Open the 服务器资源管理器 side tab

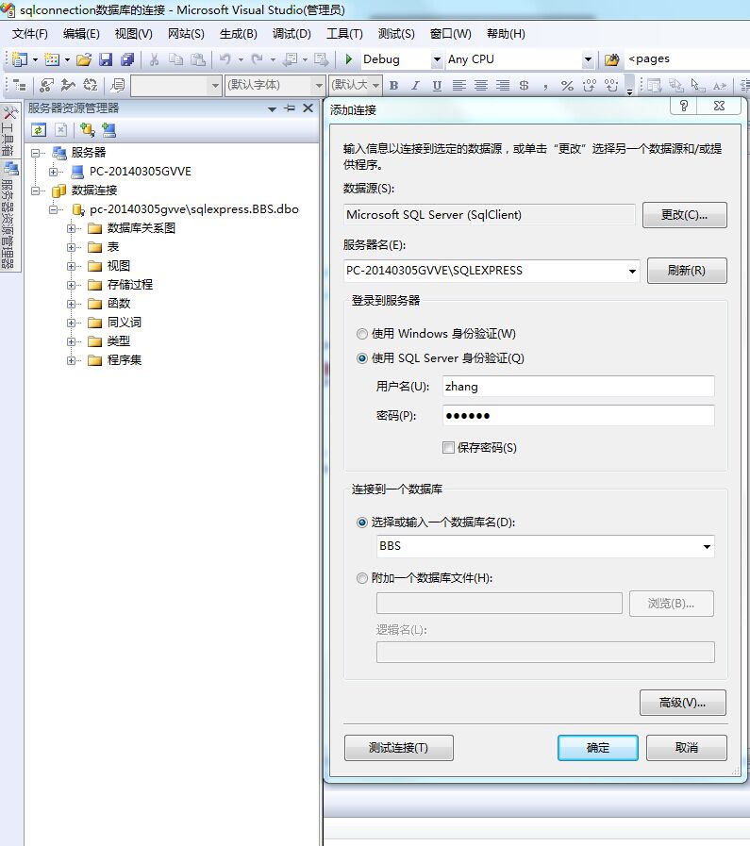point(9,216)
